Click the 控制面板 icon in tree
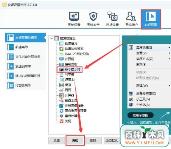 [x=61, y=64]
